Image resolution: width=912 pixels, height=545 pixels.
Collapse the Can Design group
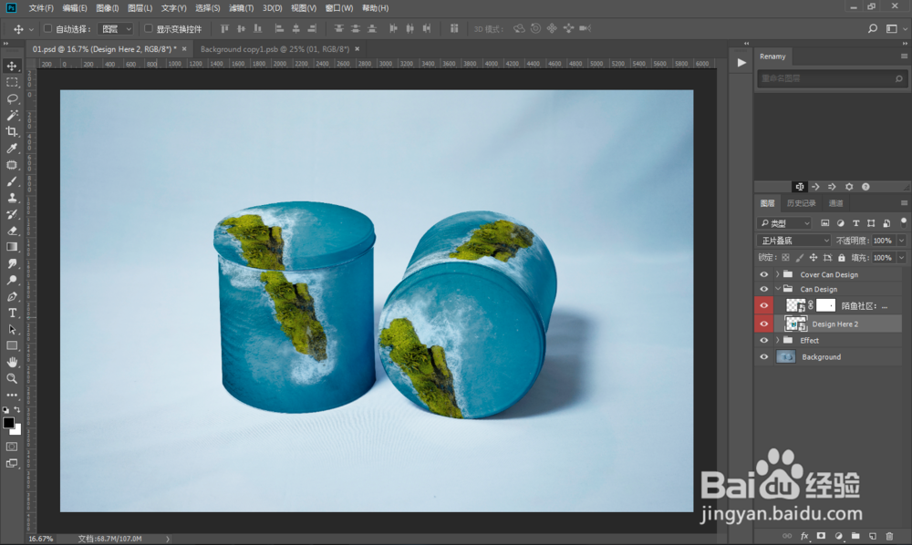(778, 289)
